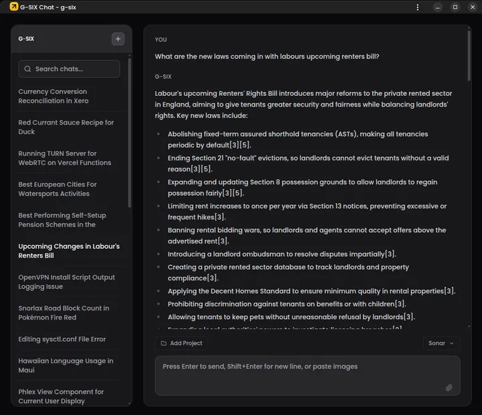Open Phlex View Component chat
Viewport: 482px width, 415px height.
(x=69, y=396)
